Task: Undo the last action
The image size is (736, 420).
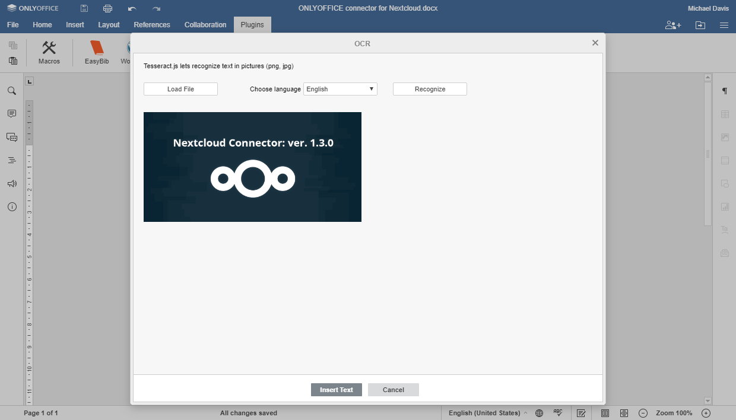Action: point(132,8)
